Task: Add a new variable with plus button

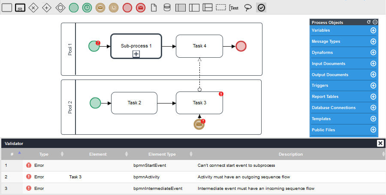Action: (x=373, y=30)
